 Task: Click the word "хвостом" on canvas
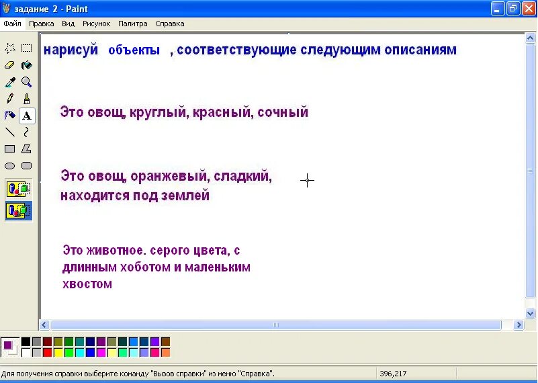point(87,284)
